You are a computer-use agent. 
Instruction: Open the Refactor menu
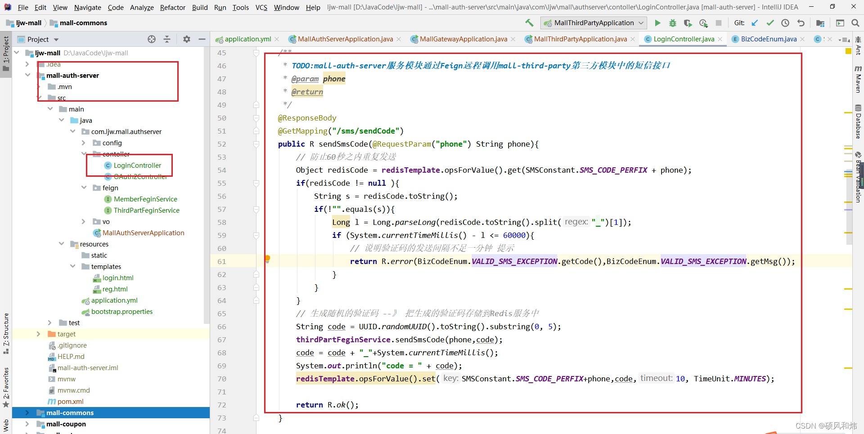tap(173, 7)
